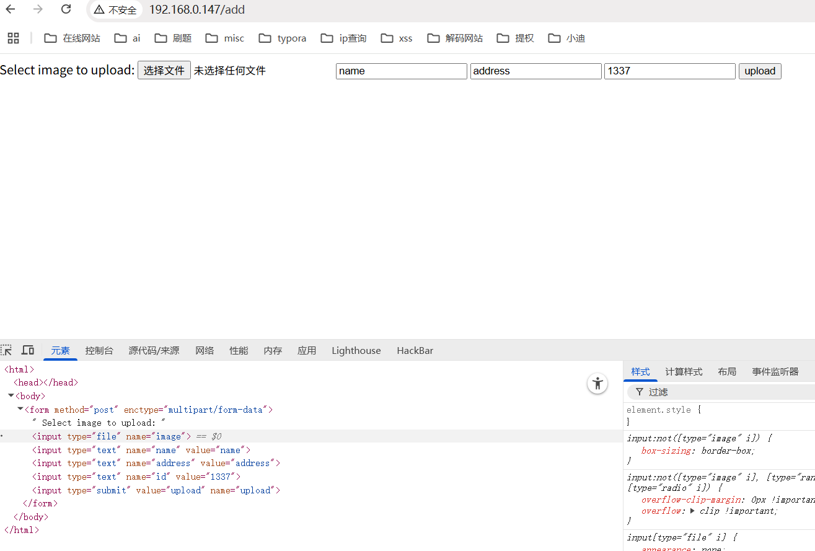This screenshot has width=815, height=551.
Task: Open the not-secure warning badge
Action: 115,10
